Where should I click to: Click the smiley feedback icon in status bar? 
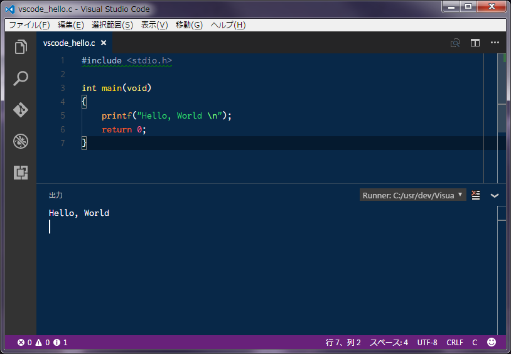[x=492, y=343]
